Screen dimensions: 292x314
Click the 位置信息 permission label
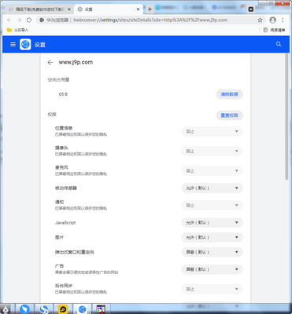64,128
